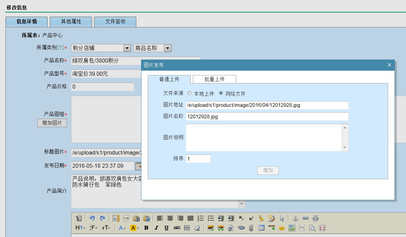
Task: Open the 商品名称 dropdown
Action: pyautogui.click(x=167, y=48)
